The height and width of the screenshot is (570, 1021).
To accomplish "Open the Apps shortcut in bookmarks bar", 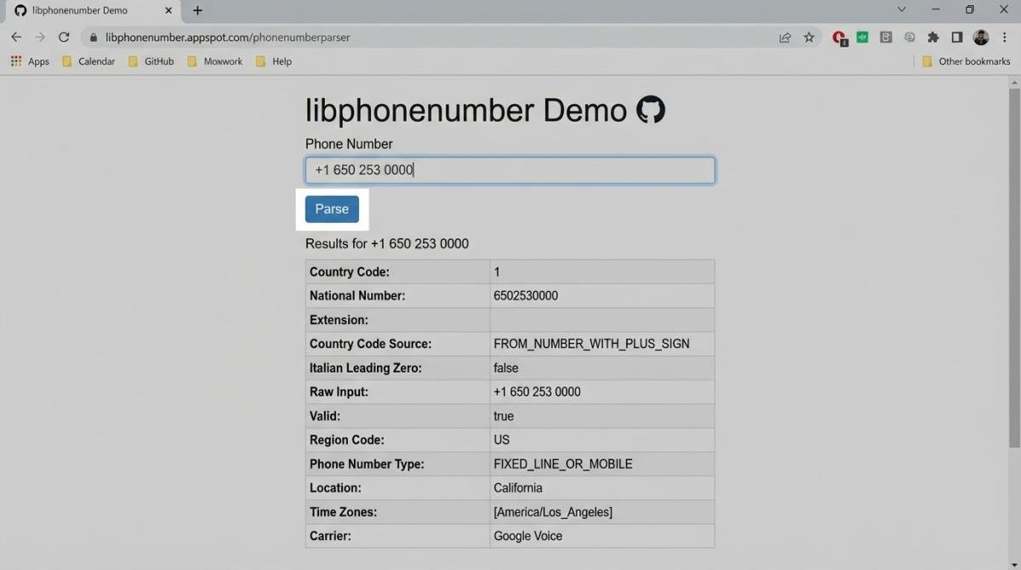I will point(30,61).
